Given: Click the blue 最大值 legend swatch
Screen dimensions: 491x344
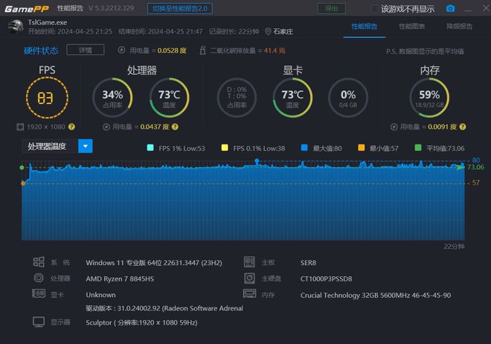Looking at the screenshot, I should (x=304, y=147).
